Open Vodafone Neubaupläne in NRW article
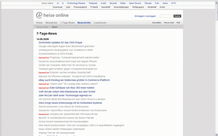Image resolution: width=218 pixels, height=136 pixels. 66,50
